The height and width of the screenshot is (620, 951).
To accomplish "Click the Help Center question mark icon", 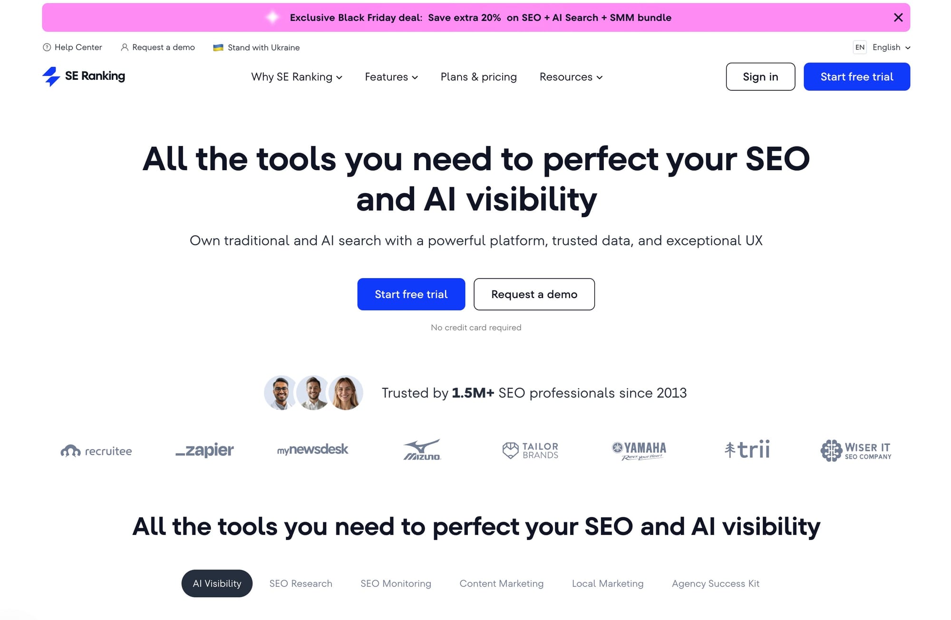I will [47, 47].
